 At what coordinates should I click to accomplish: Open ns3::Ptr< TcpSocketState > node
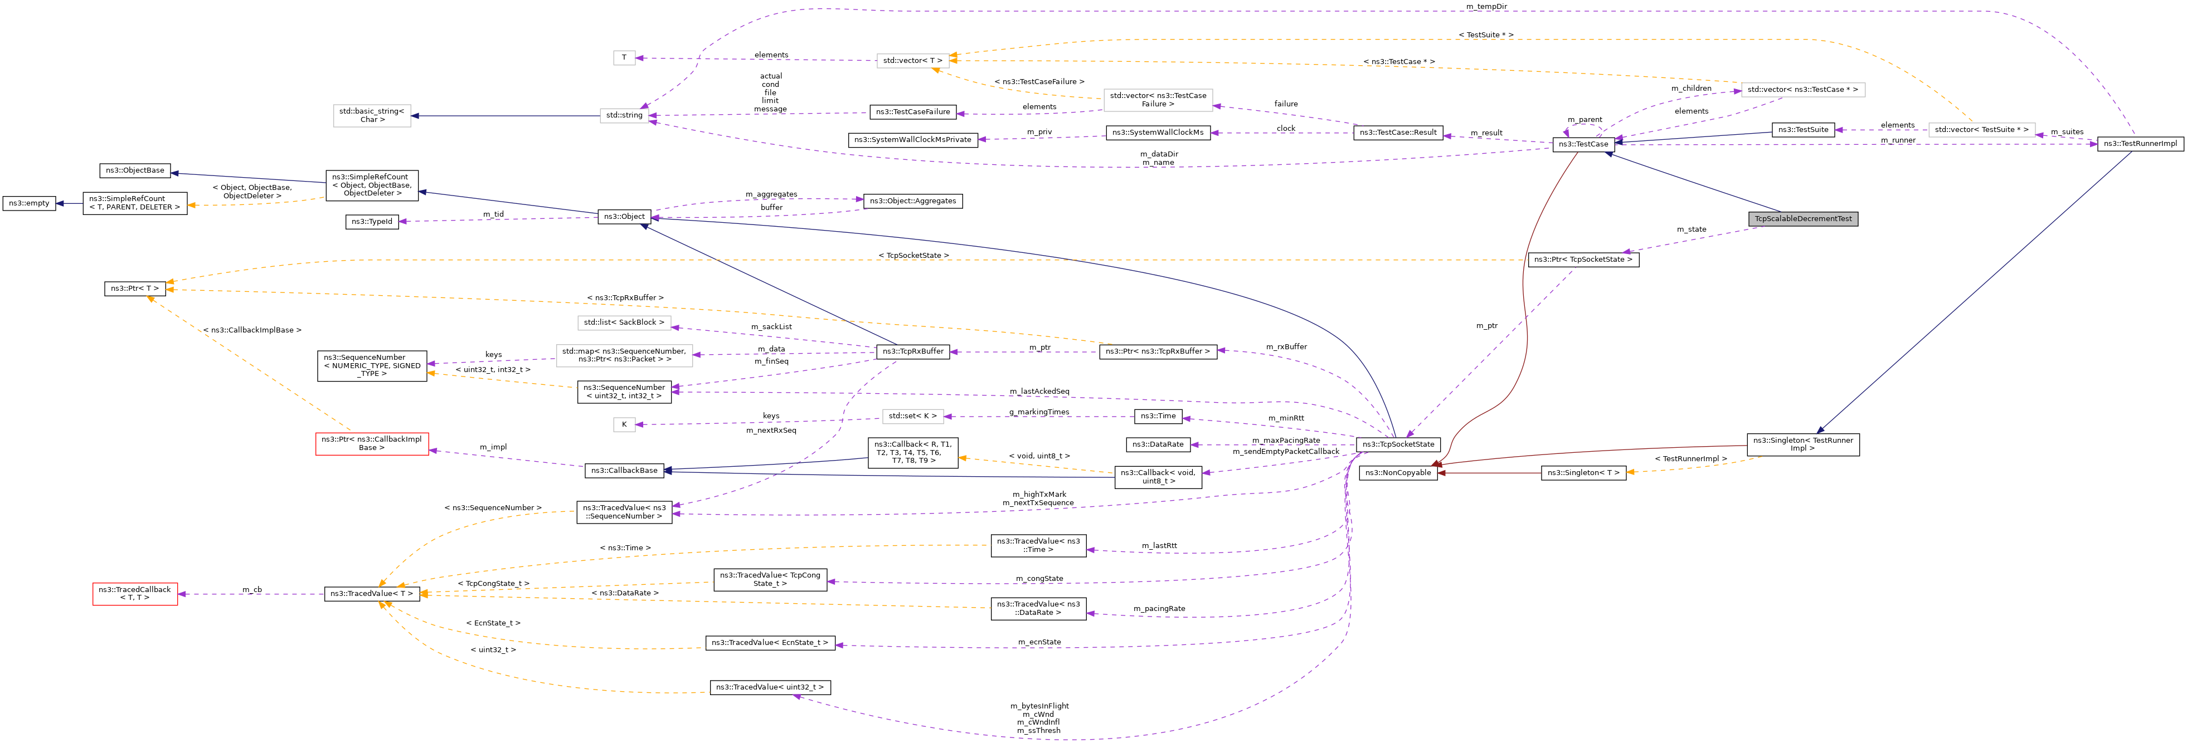click(x=1583, y=260)
